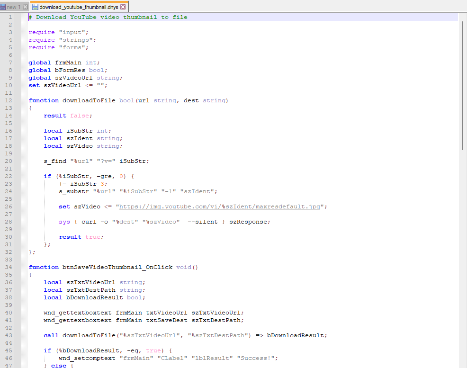
Task: Click the 'result true;' statement
Action: (81, 237)
